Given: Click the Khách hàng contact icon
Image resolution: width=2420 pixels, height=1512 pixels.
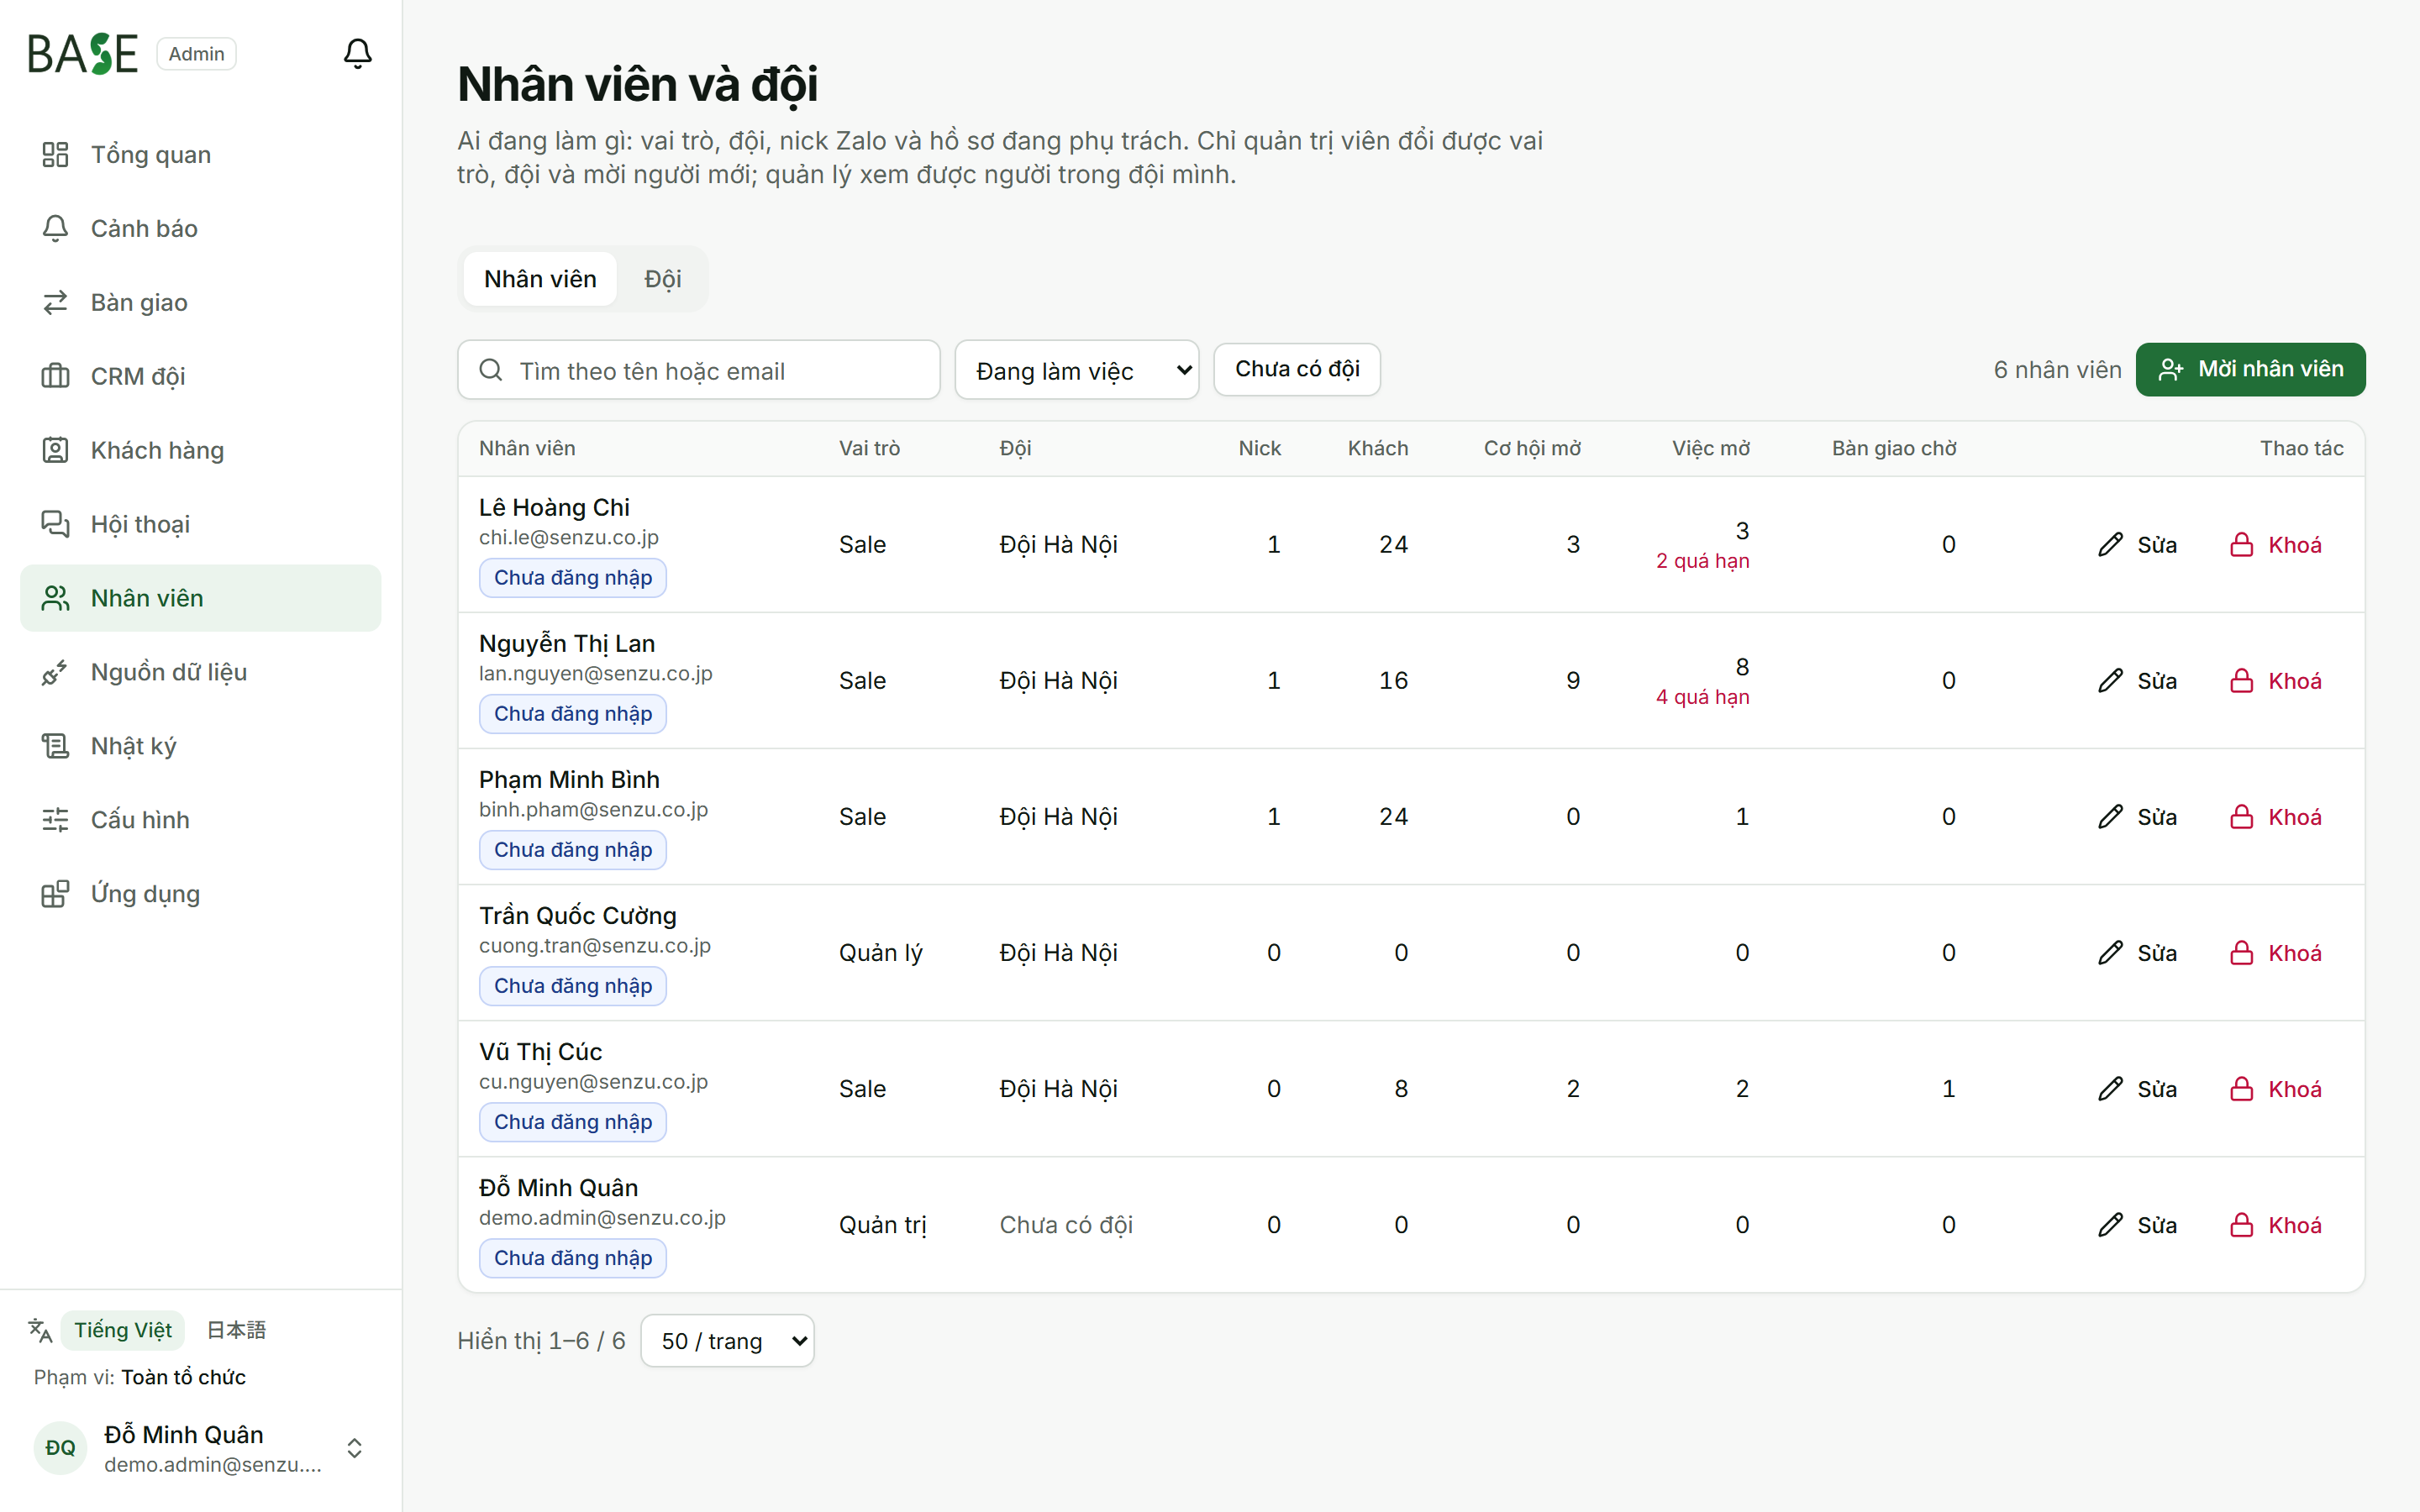Looking at the screenshot, I should point(55,450).
